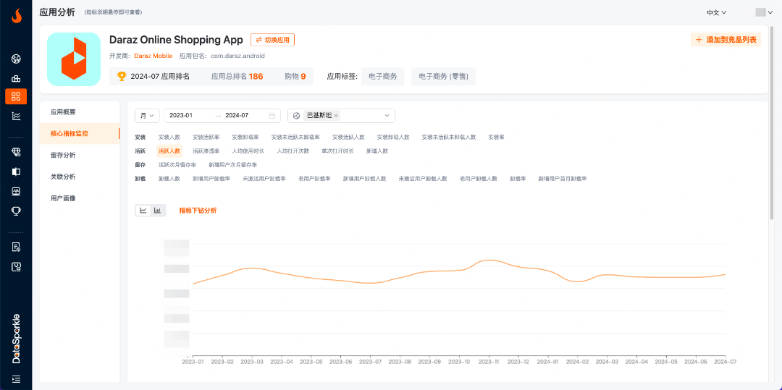Screen dimensions: 782x390
Task: Select the 活跃渗透率 metric
Action: (x=206, y=151)
